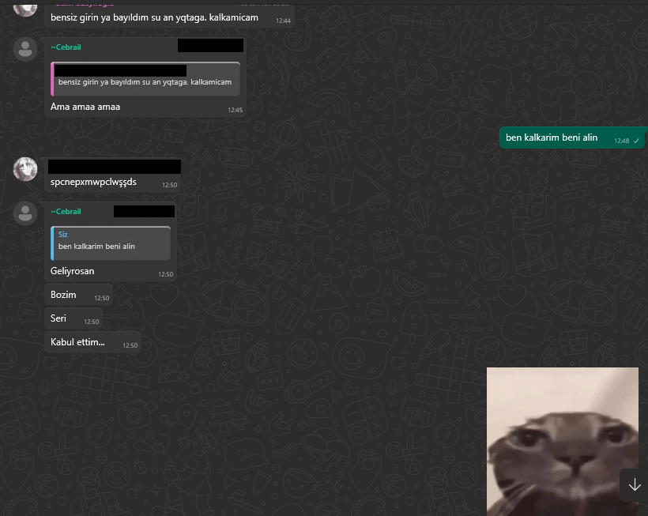Click profile avatar beside spcnepxmwpclwşşds message

coord(25,169)
